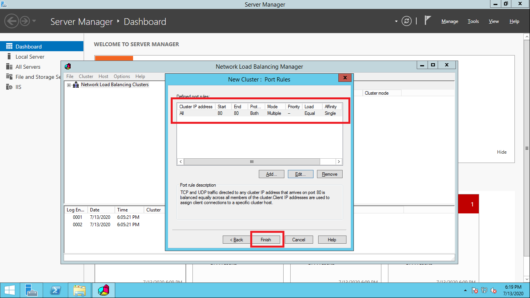Select the port 80 rule row
530x298 pixels.
point(260,113)
